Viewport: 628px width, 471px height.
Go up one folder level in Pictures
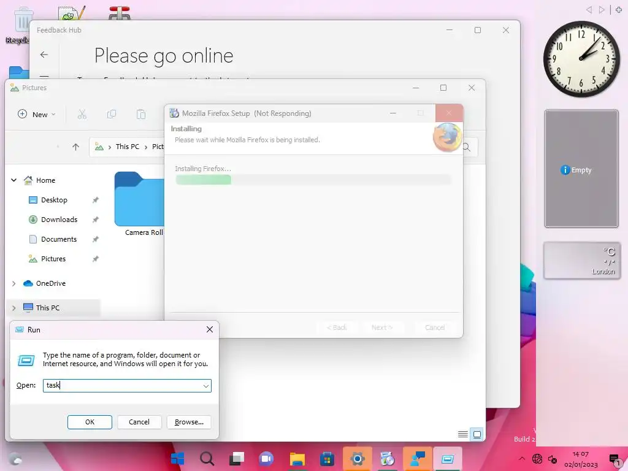click(75, 147)
